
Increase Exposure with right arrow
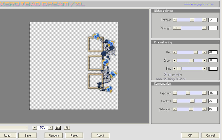(204, 93)
